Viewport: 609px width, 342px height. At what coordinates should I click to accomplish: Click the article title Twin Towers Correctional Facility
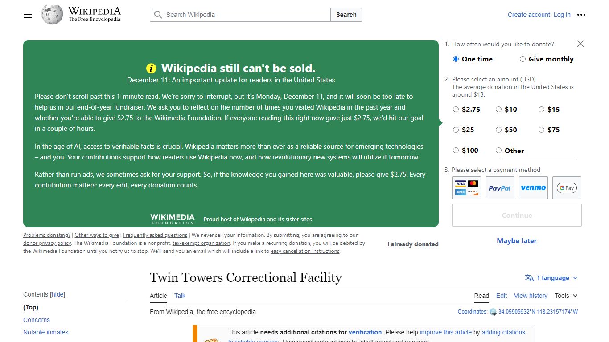(x=246, y=277)
